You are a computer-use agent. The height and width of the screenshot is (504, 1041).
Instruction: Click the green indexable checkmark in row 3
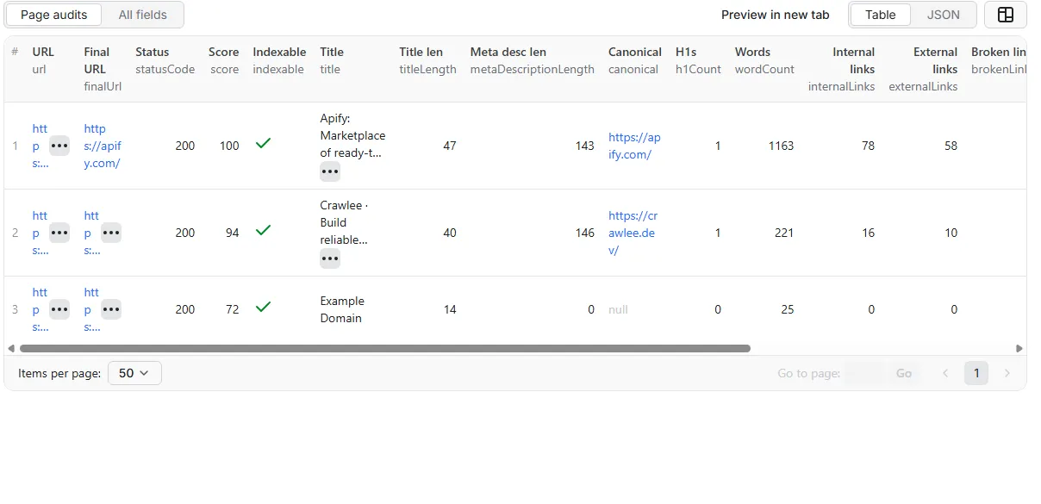click(264, 307)
